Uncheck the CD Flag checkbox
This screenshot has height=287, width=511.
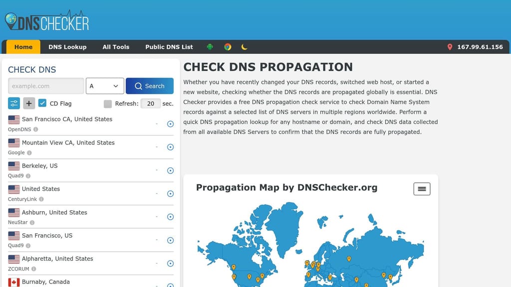pos(42,103)
